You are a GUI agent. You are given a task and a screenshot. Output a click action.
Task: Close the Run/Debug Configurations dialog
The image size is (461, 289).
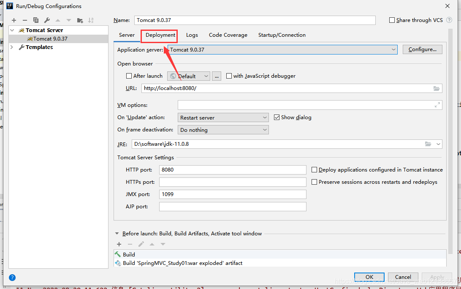tap(447, 6)
